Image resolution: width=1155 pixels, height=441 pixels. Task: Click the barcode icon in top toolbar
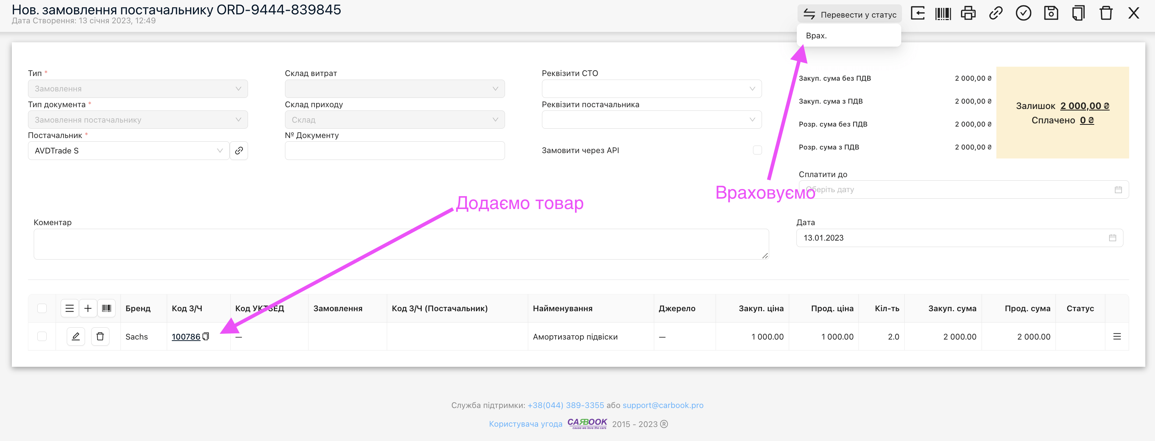point(943,13)
